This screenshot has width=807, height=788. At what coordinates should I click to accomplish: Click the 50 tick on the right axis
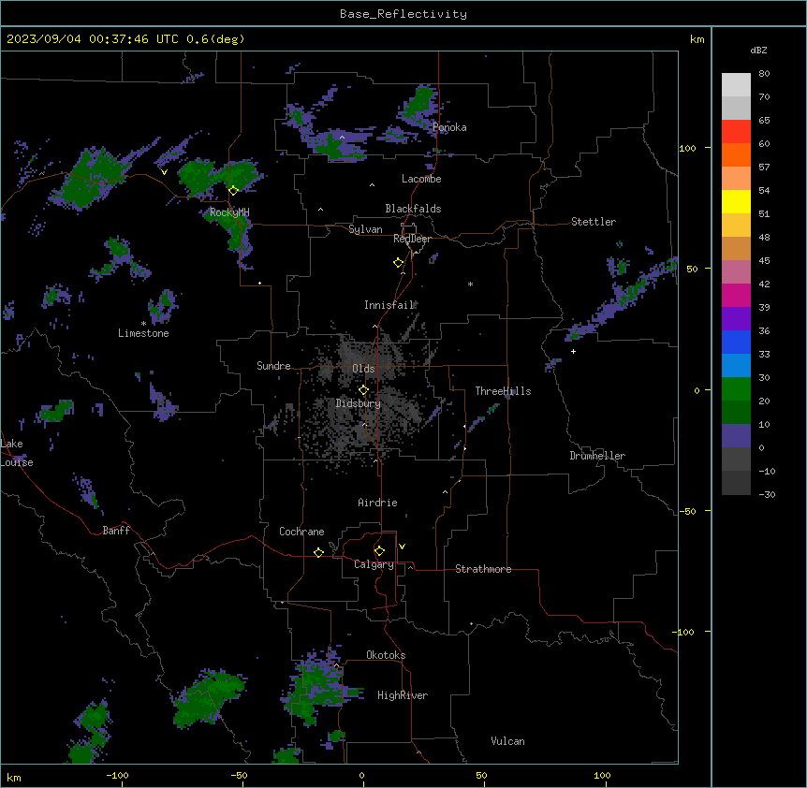692,269
